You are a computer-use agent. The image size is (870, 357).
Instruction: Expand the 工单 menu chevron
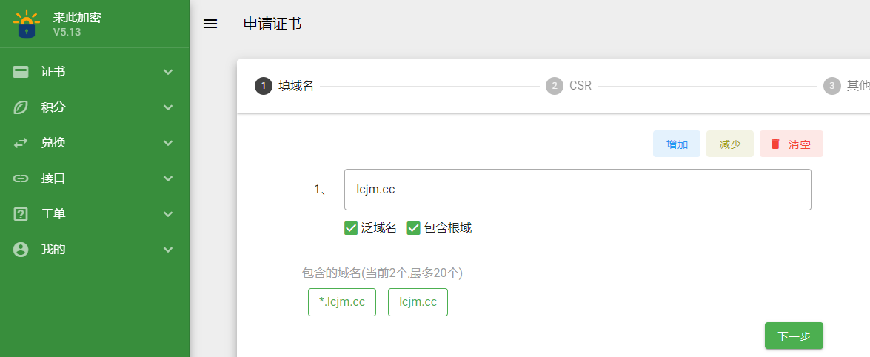click(168, 214)
